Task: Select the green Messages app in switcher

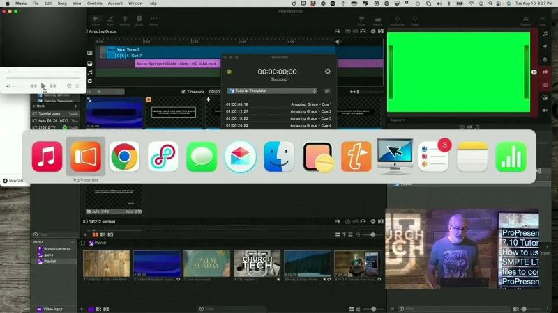Action: [x=202, y=156]
